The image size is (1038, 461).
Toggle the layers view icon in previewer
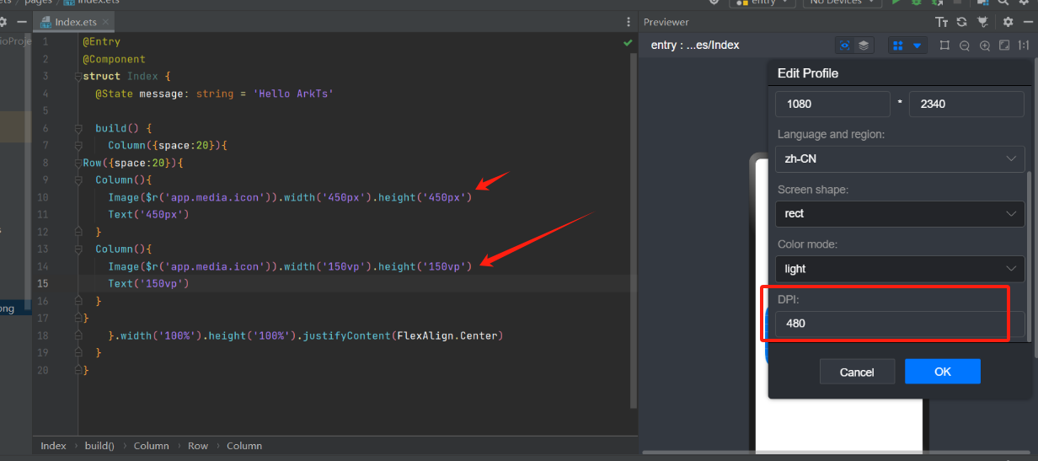pos(864,46)
